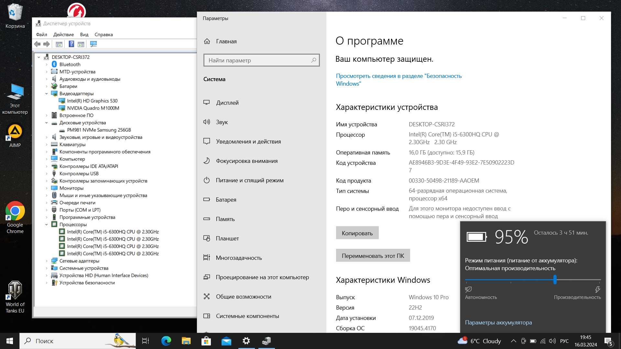This screenshot has width=621, height=349.
Task: Open the Файл menu in Device Manager
Action: click(x=41, y=34)
